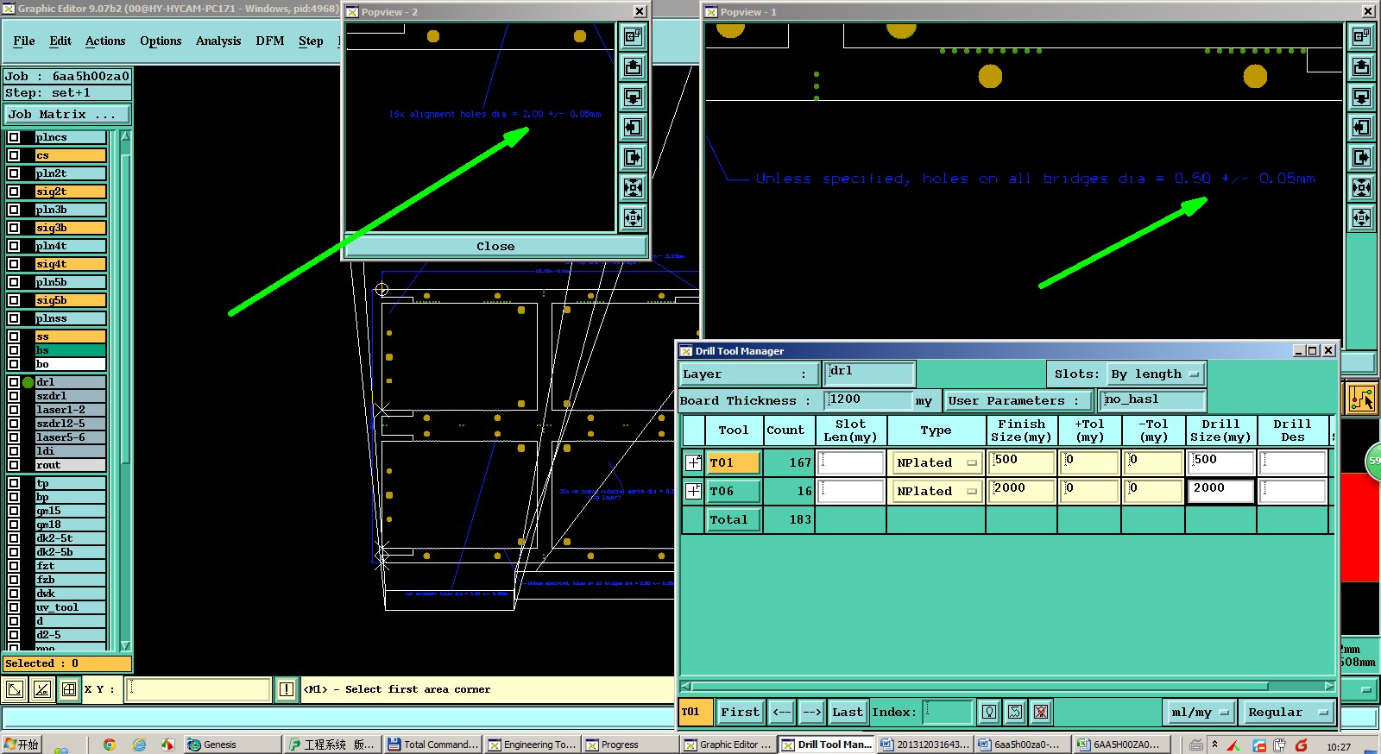Click the orange routing tool icon on right edge

click(x=1362, y=399)
